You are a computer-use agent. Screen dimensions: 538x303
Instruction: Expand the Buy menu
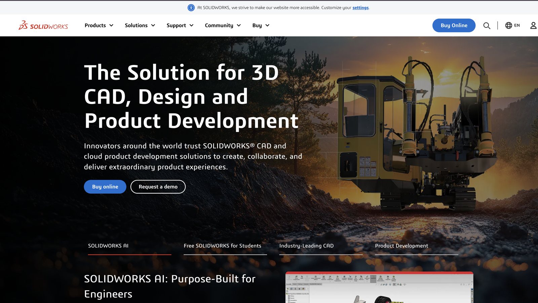click(x=261, y=25)
